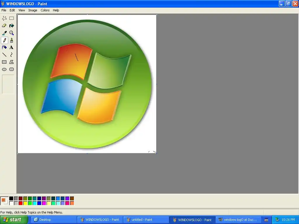Click the foreground/background color indicator box
The width and height of the screenshot is (299, 224).
pos(4,201)
